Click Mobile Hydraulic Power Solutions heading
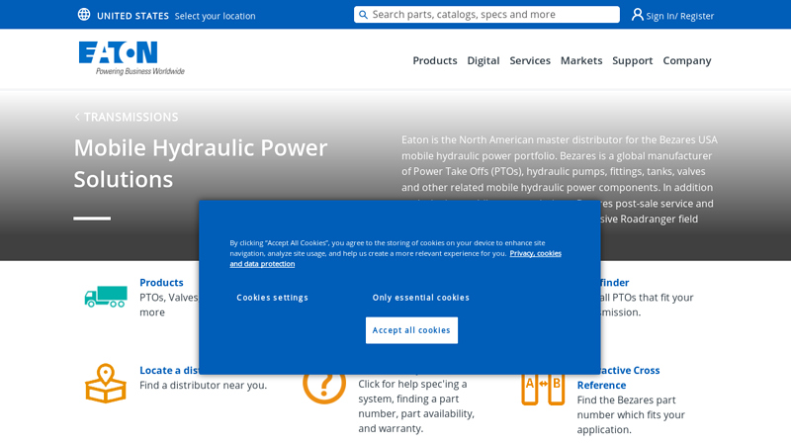This screenshot has width=791, height=445. pos(201,163)
